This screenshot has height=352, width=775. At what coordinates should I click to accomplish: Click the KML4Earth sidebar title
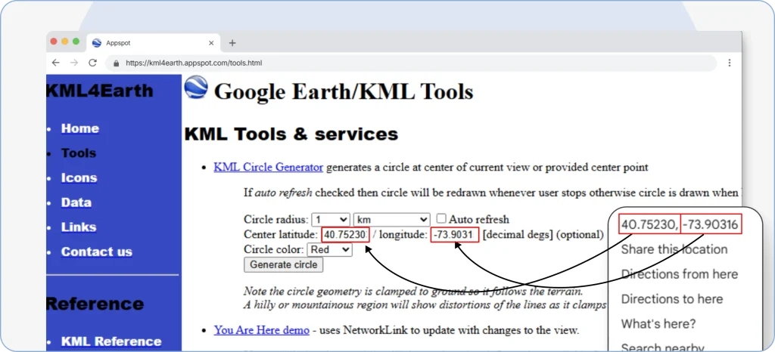point(99,91)
